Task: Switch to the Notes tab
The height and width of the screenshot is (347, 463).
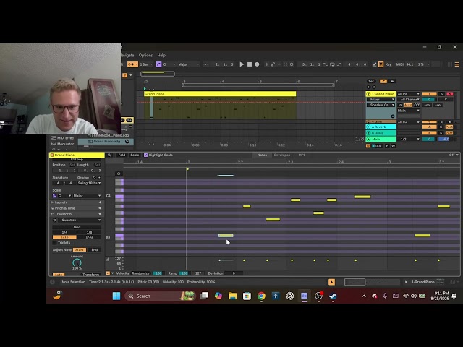Action: [262, 155]
